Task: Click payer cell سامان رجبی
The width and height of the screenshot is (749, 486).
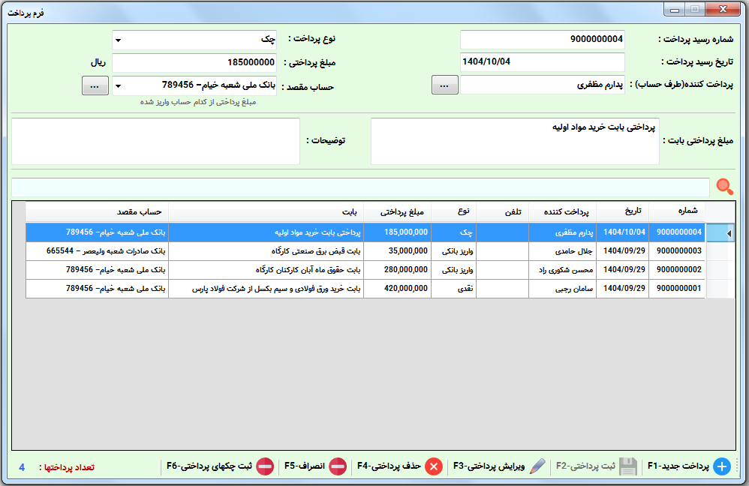Action: (x=563, y=288)
